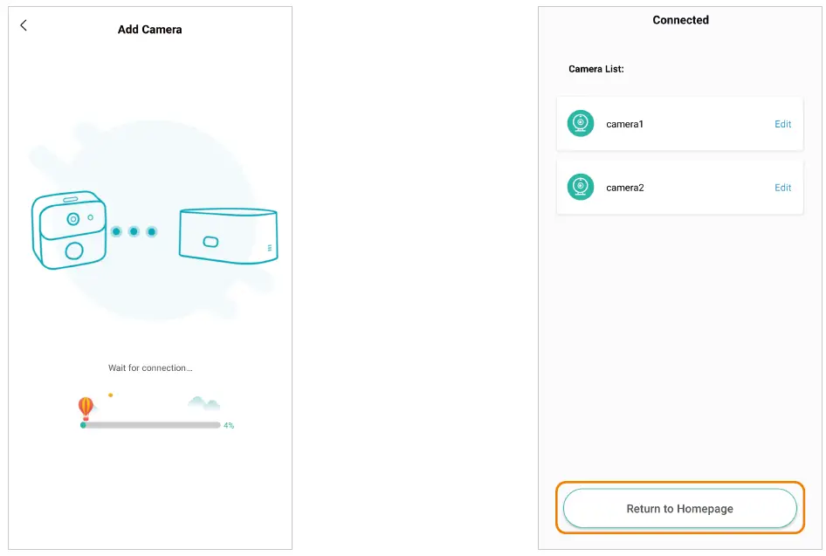Click the hot air balloon icon
This screenshot has height=556, width=826.
point(86,408)
